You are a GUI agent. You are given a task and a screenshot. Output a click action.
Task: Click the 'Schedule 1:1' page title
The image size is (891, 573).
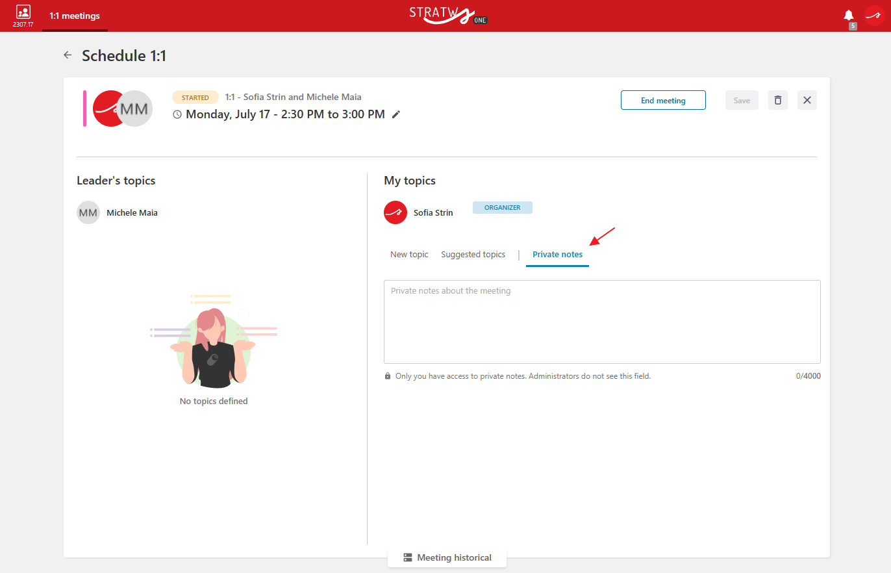click(124, 56)
